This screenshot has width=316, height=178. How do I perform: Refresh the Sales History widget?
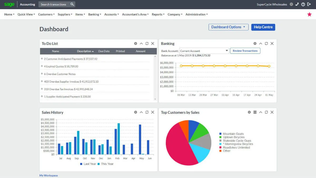147,112
